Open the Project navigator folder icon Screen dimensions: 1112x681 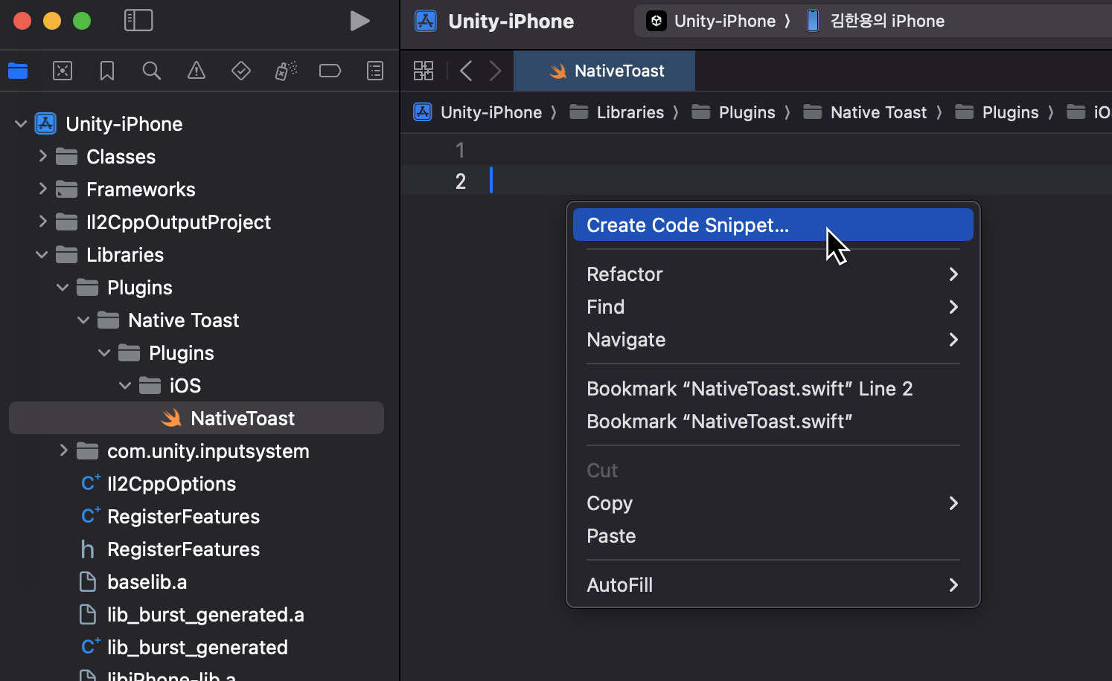[x=18, y=71]
